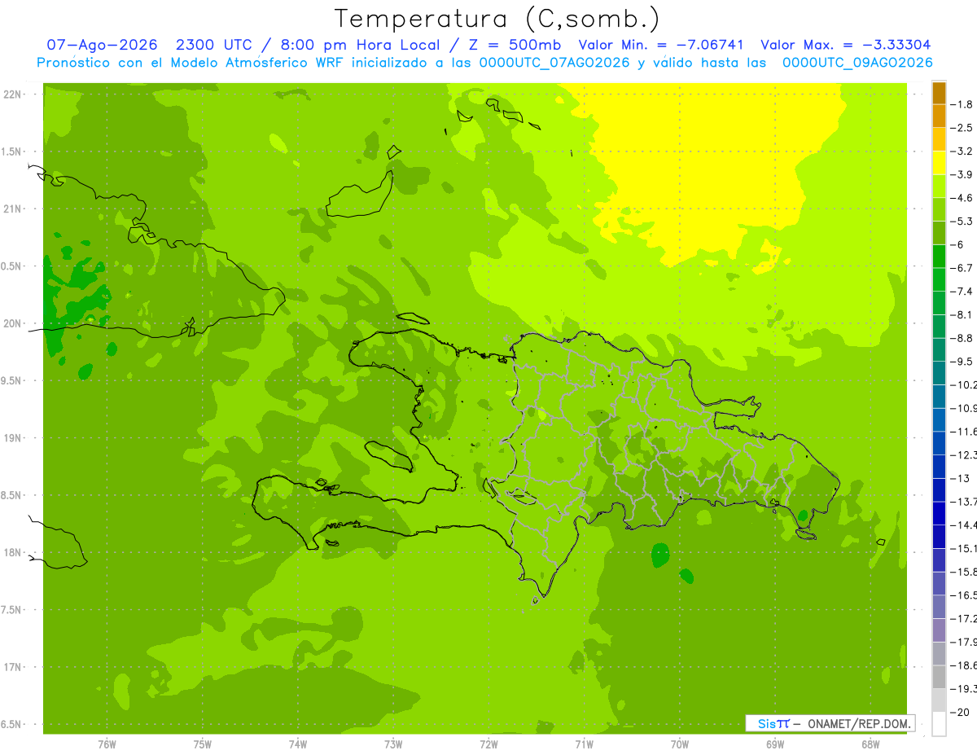Click the yellow legend swatch between -3.2 and -3.9

tap(939, 163)
